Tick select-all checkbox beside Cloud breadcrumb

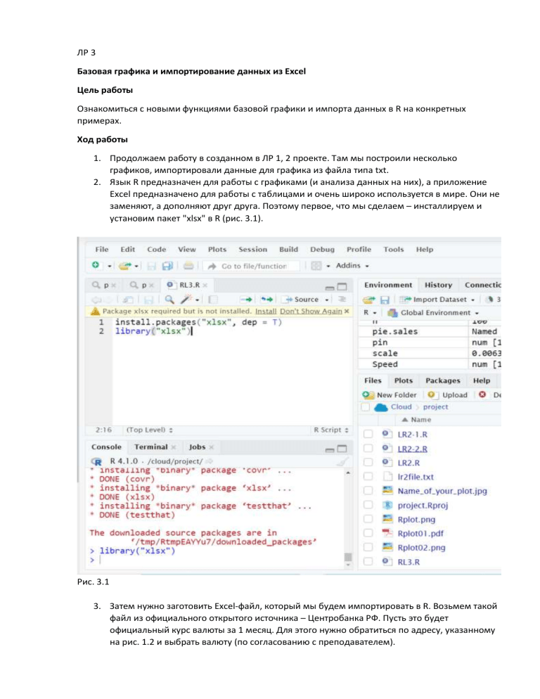pyautogui.click(x=366, y=407)
